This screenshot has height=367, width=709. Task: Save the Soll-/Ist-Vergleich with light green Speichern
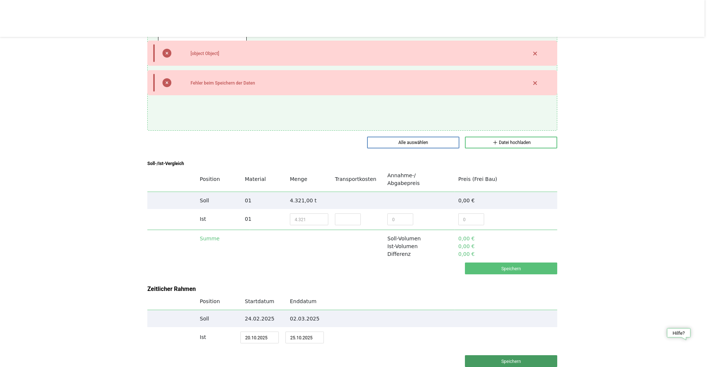[511, 268]
